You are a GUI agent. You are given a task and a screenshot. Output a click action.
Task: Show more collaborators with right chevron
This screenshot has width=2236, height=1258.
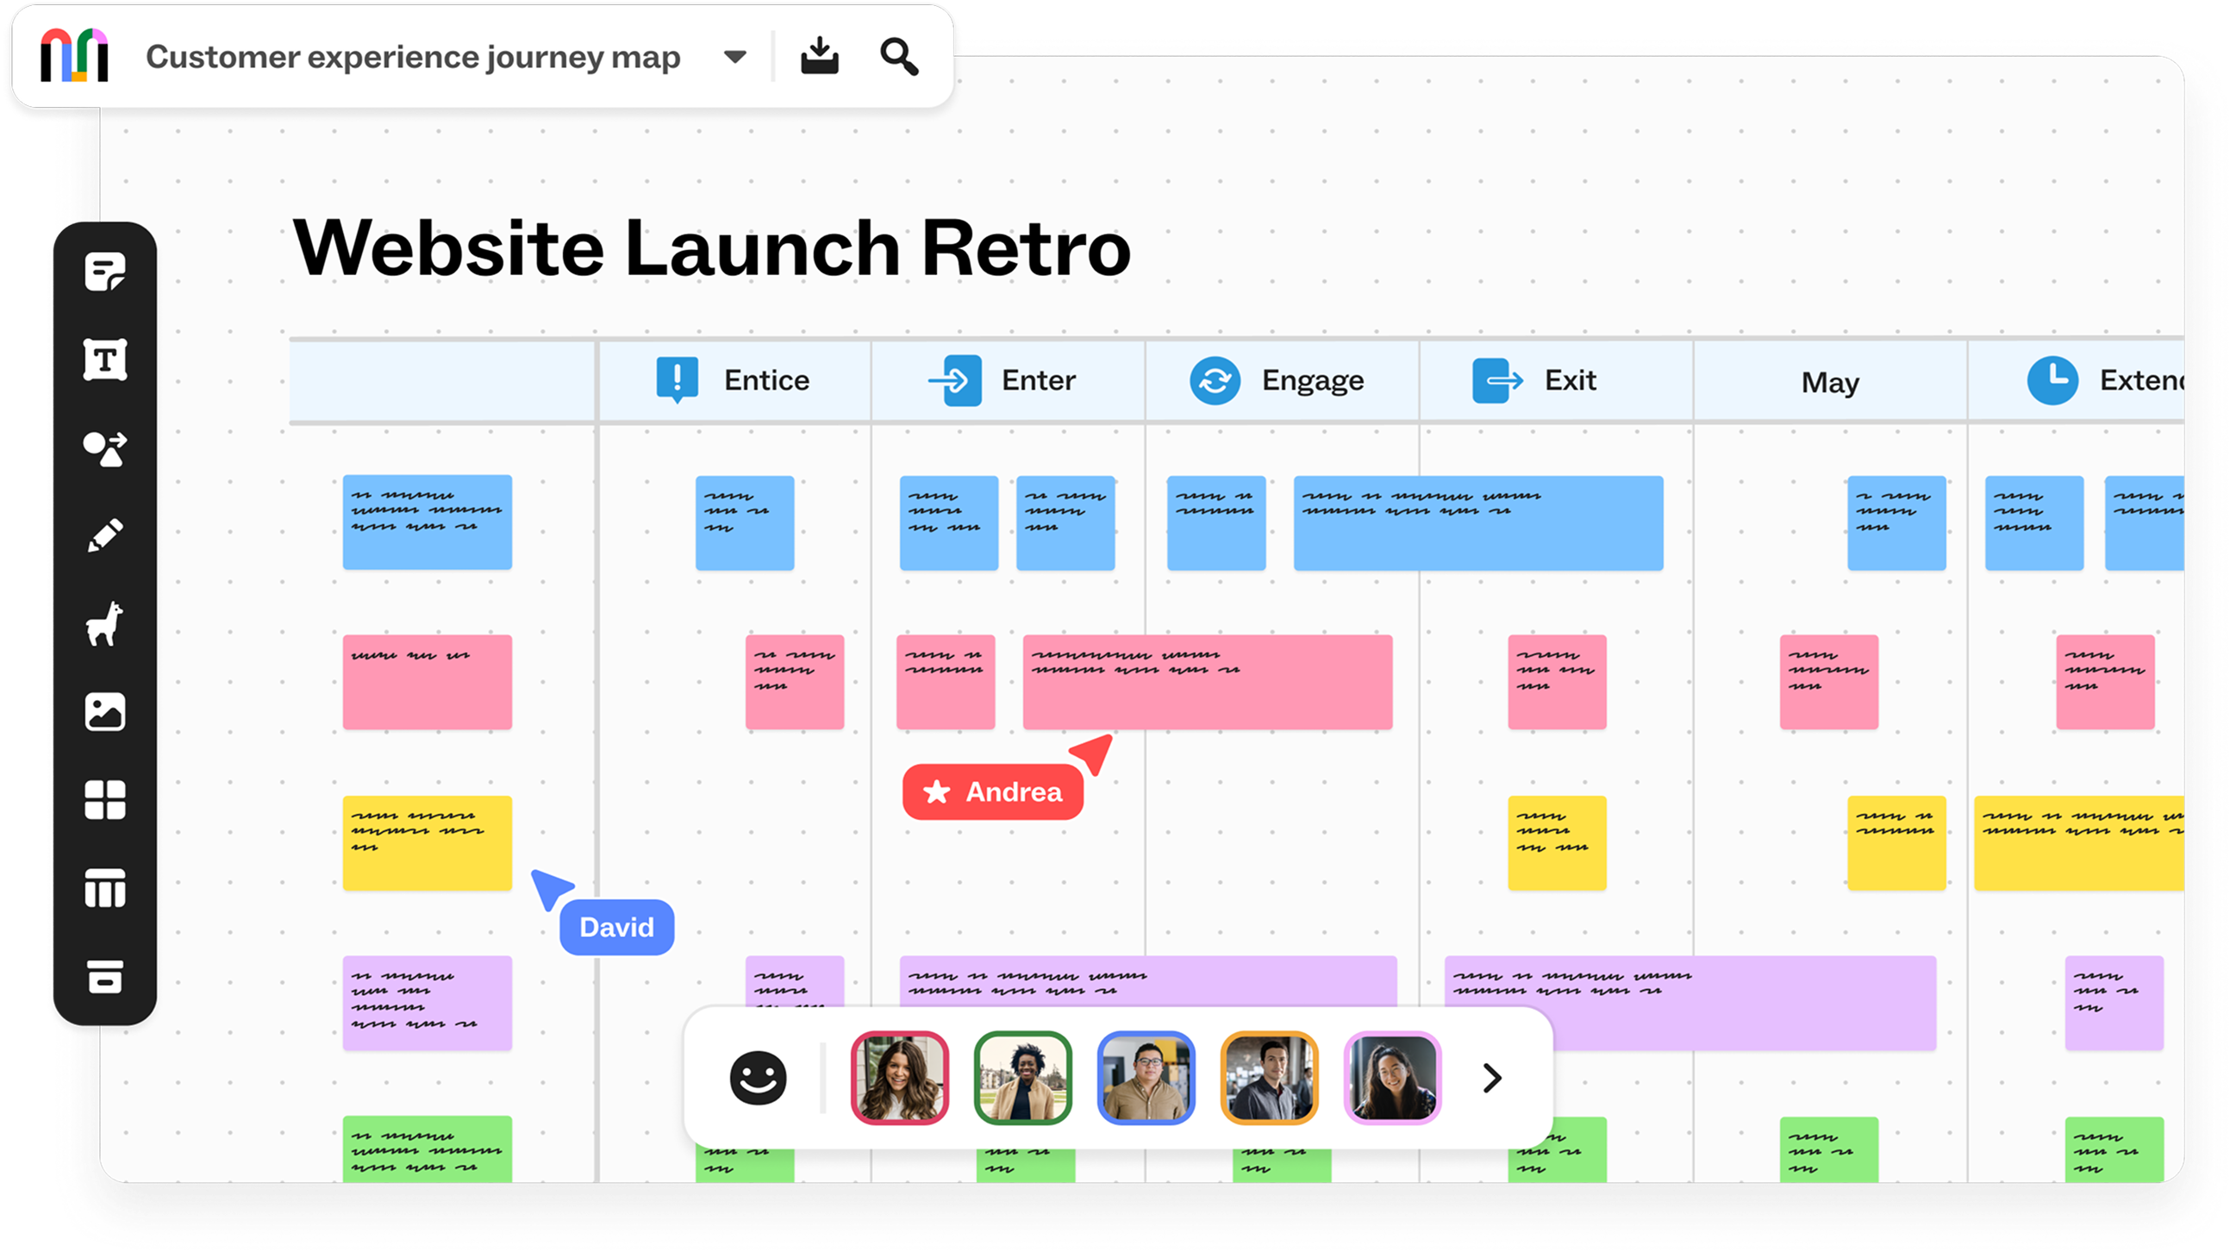pyautogui.click(x=1491, y=1079)
